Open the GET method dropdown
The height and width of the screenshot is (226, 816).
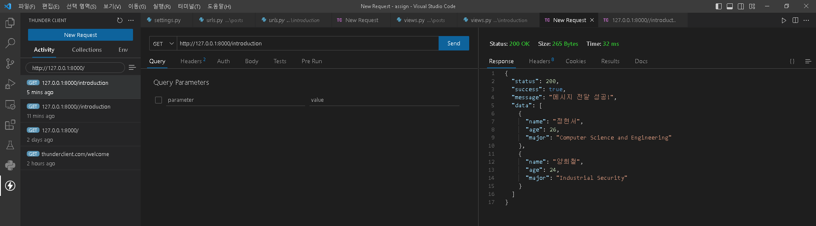point(163,43)
